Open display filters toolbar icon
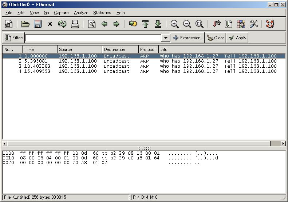 pos(229,24)
